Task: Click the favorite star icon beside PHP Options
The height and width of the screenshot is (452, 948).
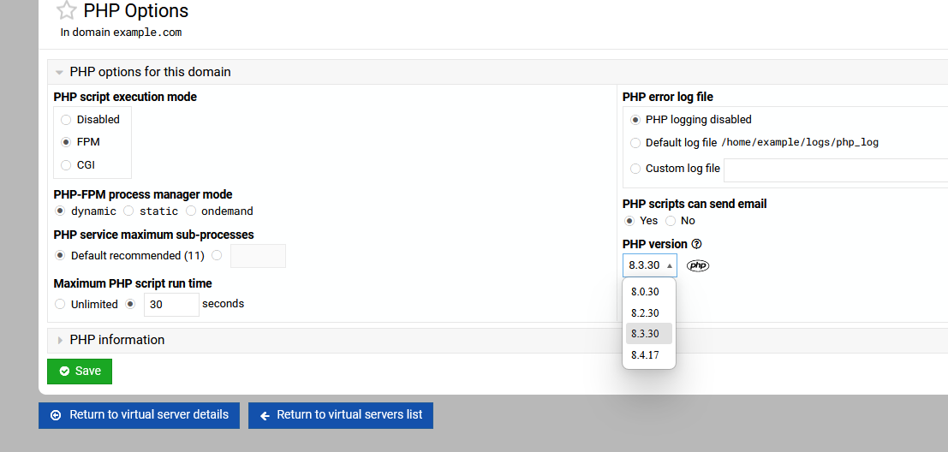Action: [x=66, y=11]
